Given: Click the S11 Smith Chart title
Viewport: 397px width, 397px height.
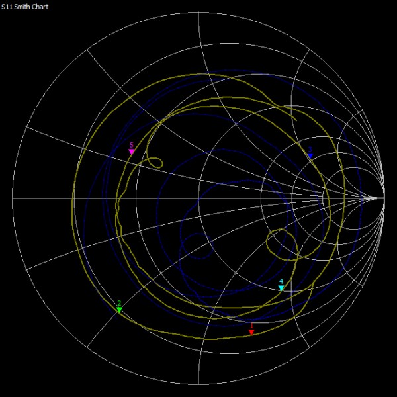Looking at the screenshot, I should coord(24,7).
